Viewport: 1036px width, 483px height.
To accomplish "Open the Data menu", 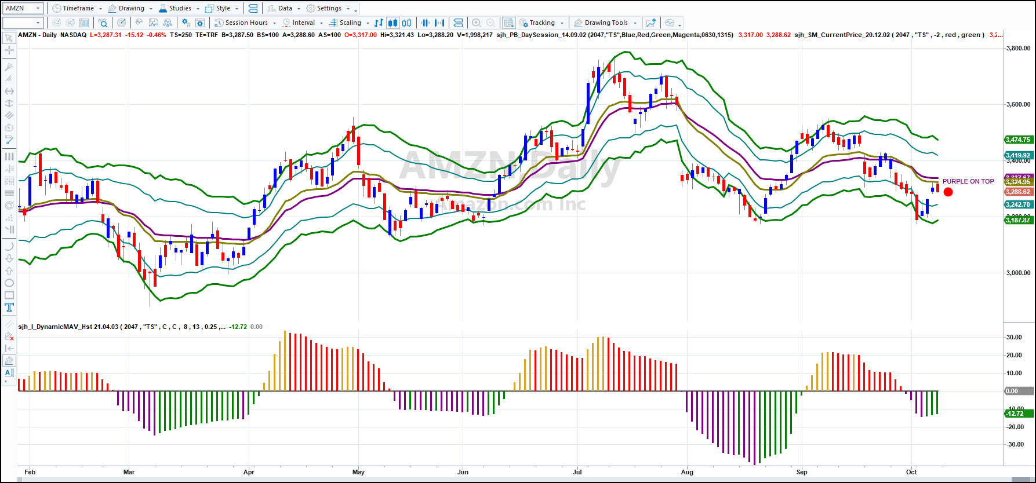I will [284, 8].
